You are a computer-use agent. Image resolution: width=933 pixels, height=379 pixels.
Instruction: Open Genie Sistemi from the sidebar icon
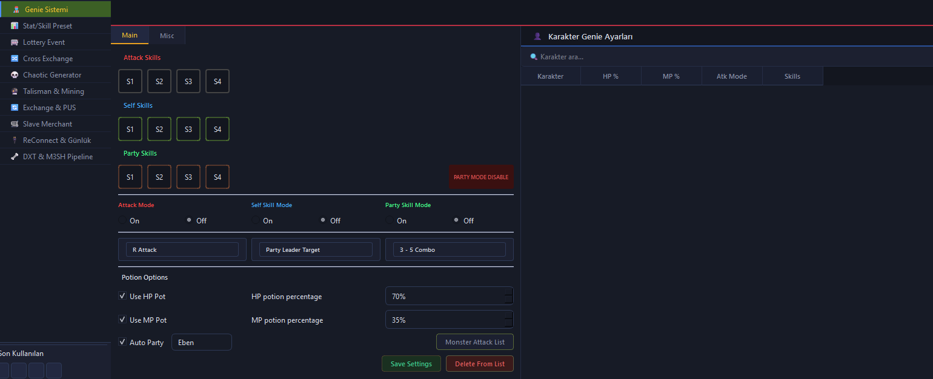coord(16,10)
